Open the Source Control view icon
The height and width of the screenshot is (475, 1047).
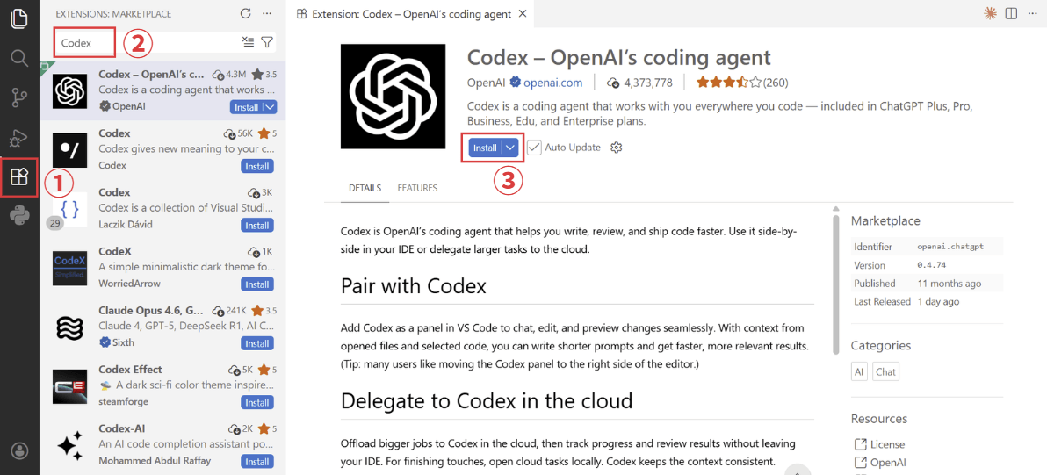[19, 97]
